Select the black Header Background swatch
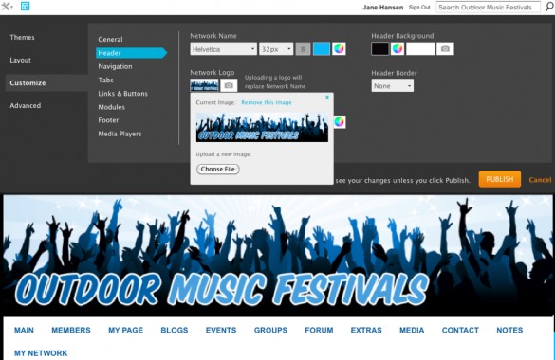 (379, 48)
